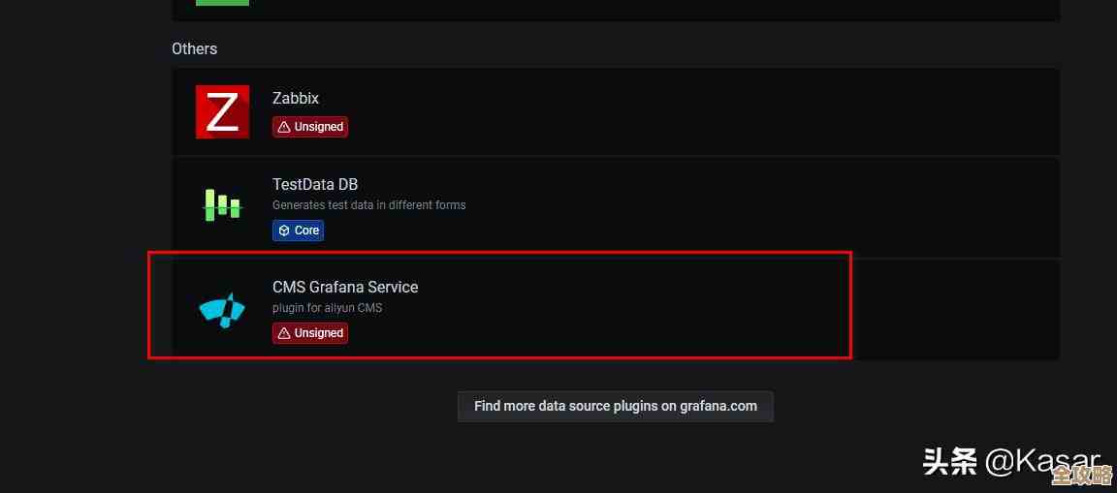Click the warning triangle in Zabbix's Unsigned badge

pyautogui.click(x=284, y=127)
